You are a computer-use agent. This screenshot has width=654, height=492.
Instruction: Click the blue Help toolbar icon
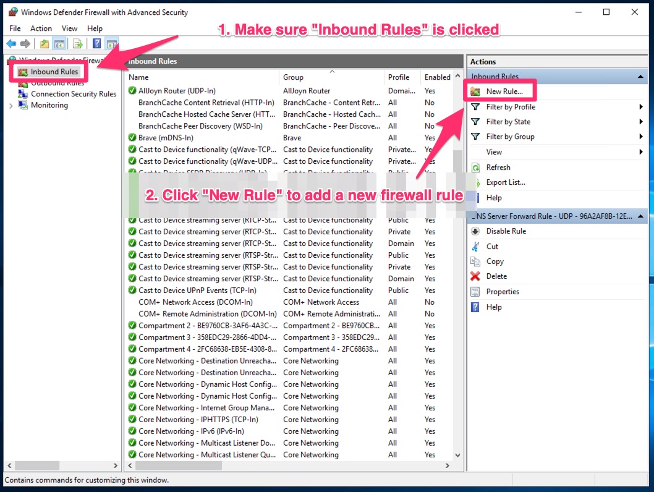click(96, 44)
